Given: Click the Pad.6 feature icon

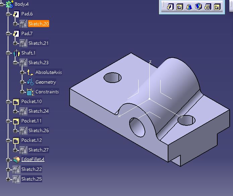Looking at the screenshot, I should pyautogui.click(x=16, y=14).
